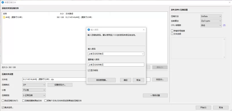
Task: Click the comment box scroll up arrow
Action: click(224, 39)
